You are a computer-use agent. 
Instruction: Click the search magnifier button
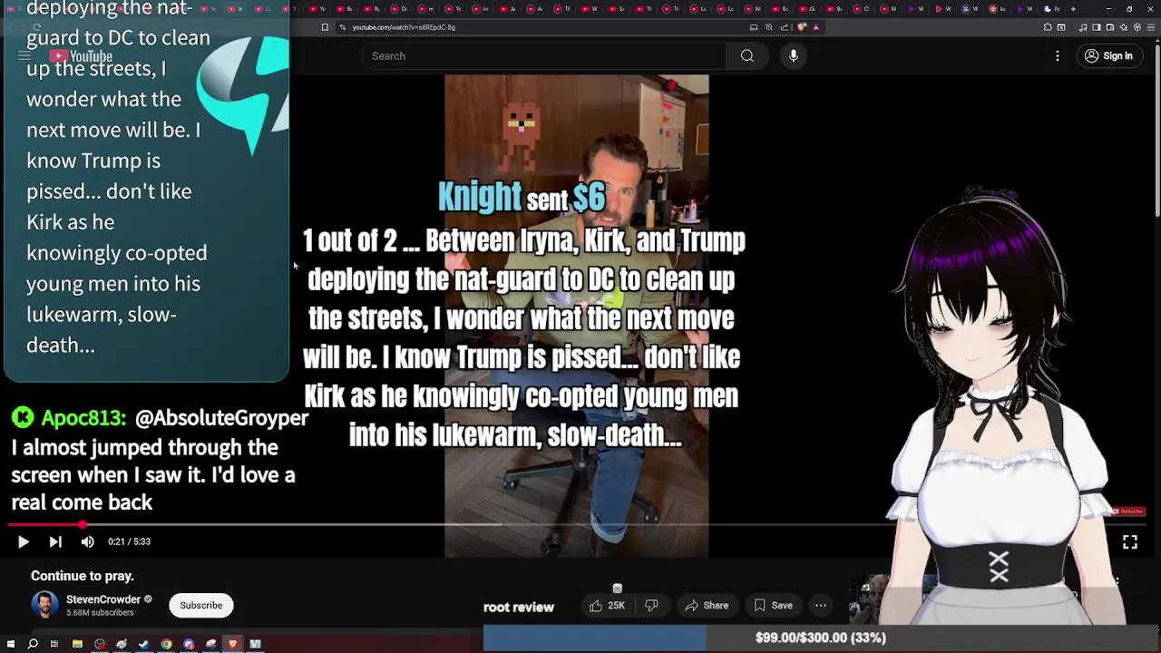click(747, 56)
